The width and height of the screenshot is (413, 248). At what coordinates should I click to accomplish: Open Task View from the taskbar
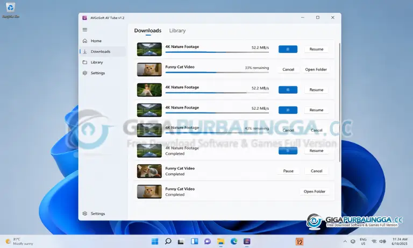click(x=181, y=242)
